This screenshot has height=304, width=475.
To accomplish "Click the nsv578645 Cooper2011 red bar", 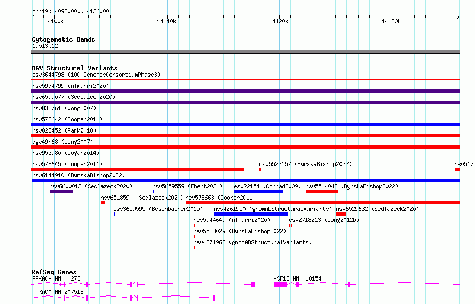I will pos(138,169).
